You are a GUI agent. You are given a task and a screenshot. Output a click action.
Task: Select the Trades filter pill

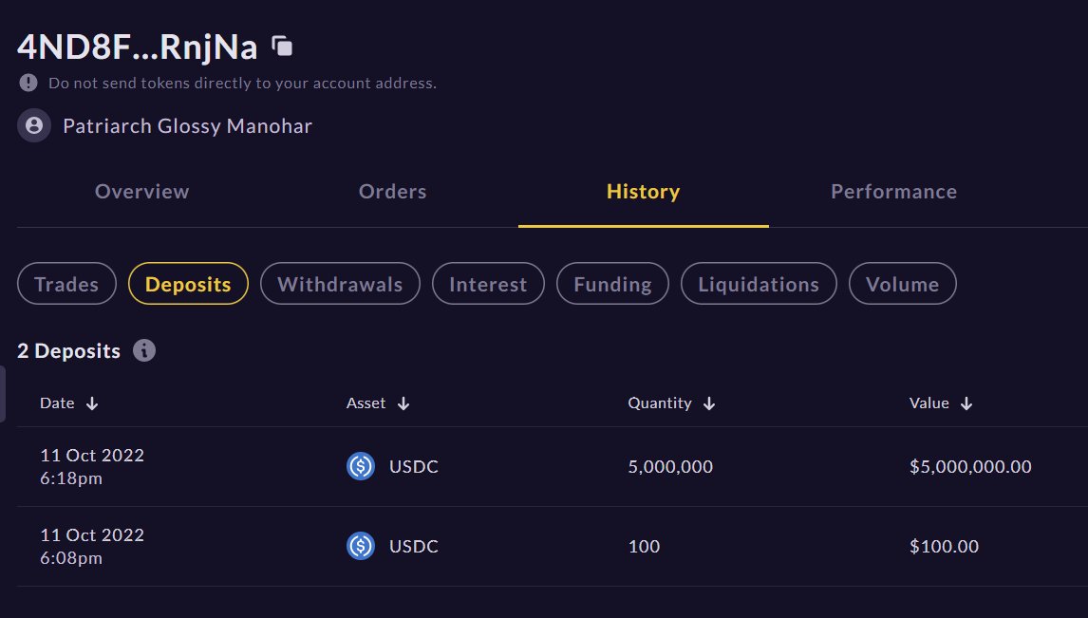[66, 284]
